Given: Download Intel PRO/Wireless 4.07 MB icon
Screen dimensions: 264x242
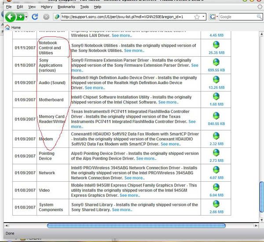Looking at the screenshot, I should pyautogui.click(x=216, y=170).
